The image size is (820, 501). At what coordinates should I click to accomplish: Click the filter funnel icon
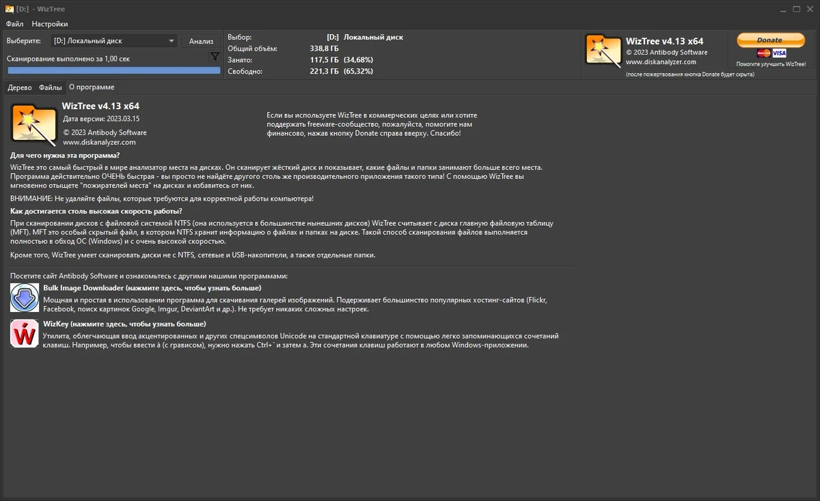[215, 57]
